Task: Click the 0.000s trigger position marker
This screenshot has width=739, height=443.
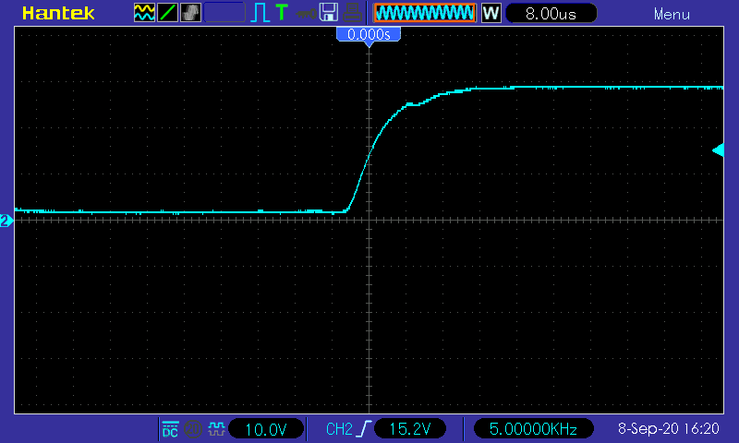Action: tap(369, 37)
